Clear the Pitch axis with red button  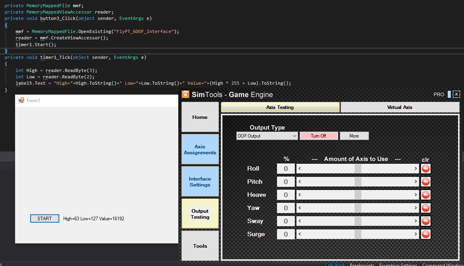(x=425, y=181)
